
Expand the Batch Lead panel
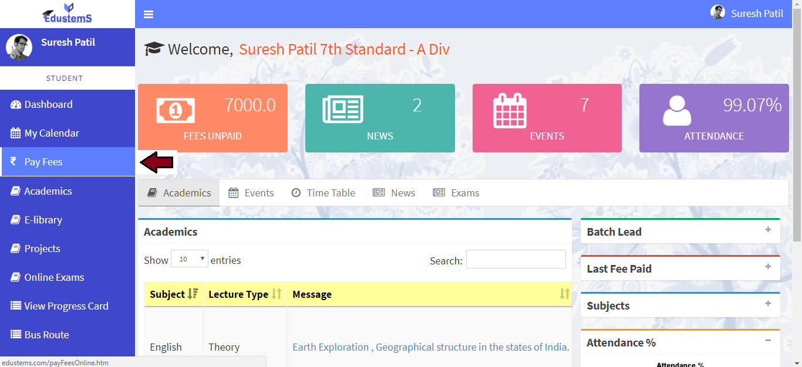[767, 230]
